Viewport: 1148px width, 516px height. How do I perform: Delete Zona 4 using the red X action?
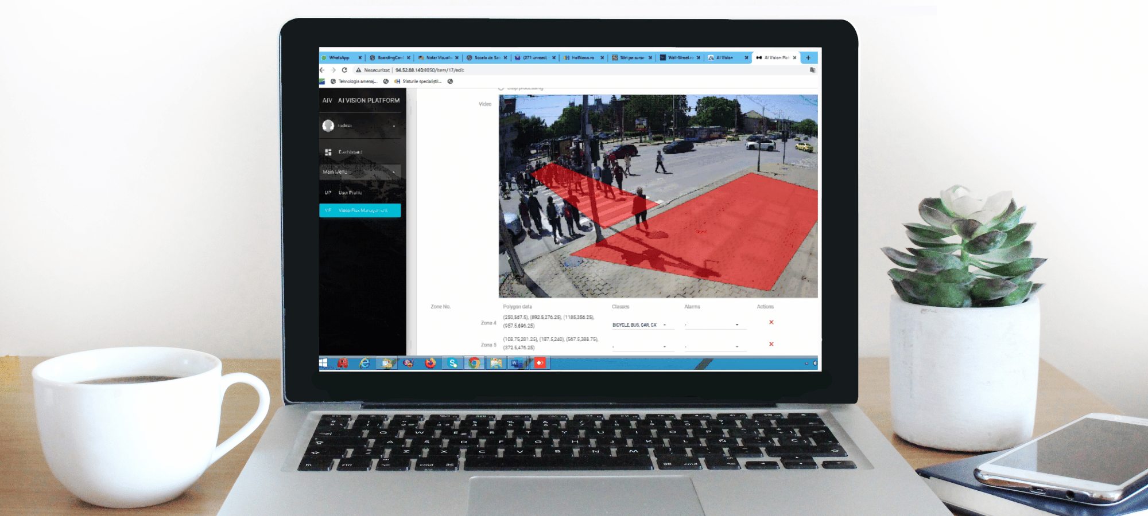pos(771,322)
